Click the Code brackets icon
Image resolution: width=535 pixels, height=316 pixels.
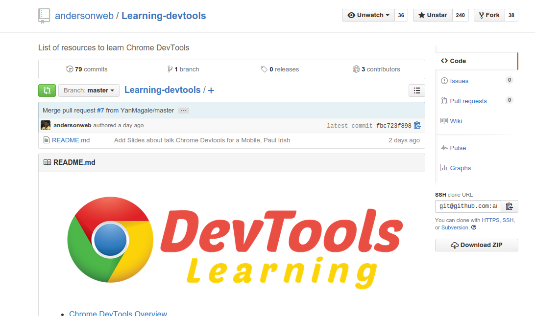pos(444,61)
